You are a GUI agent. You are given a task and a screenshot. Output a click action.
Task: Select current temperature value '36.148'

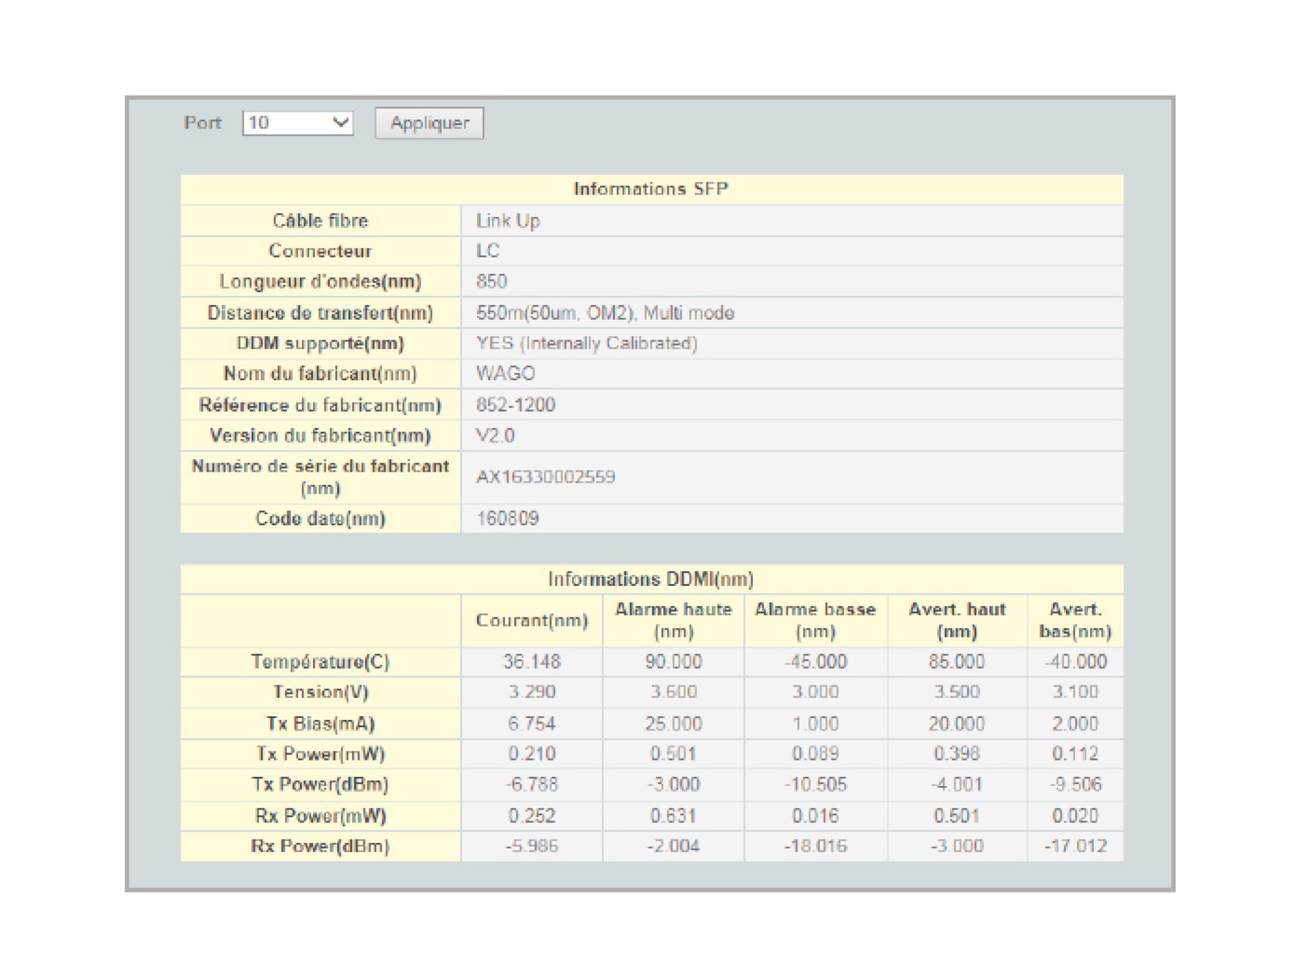[532, 662]
